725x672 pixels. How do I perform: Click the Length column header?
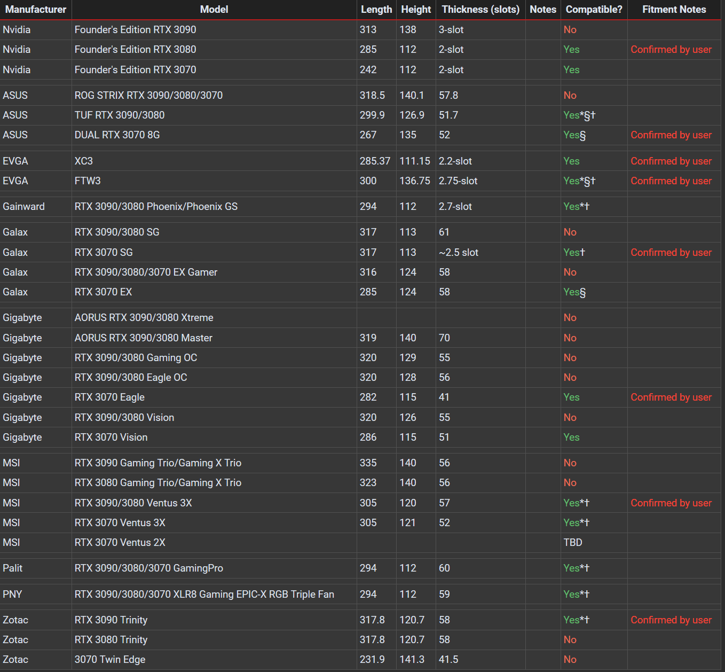[x=376, y=10]
